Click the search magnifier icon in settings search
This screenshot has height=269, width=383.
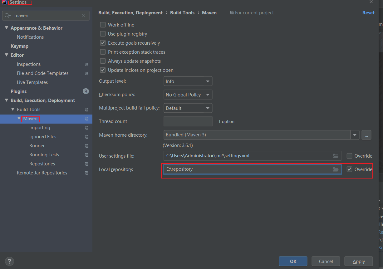[x=7, y=16]
